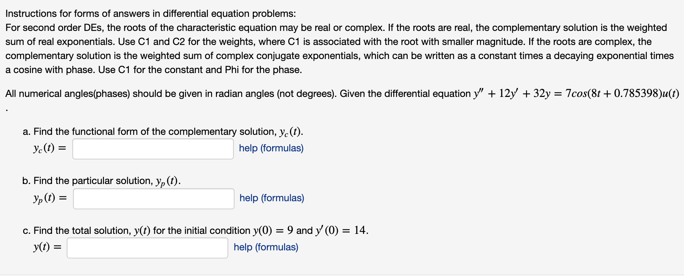Place cursor in the particular solution field
This screenshot has height=276, width=684.
pos(153,198)
